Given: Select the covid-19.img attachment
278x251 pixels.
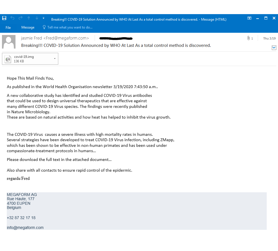Looking at the screenshot, I should pos(30,59).
